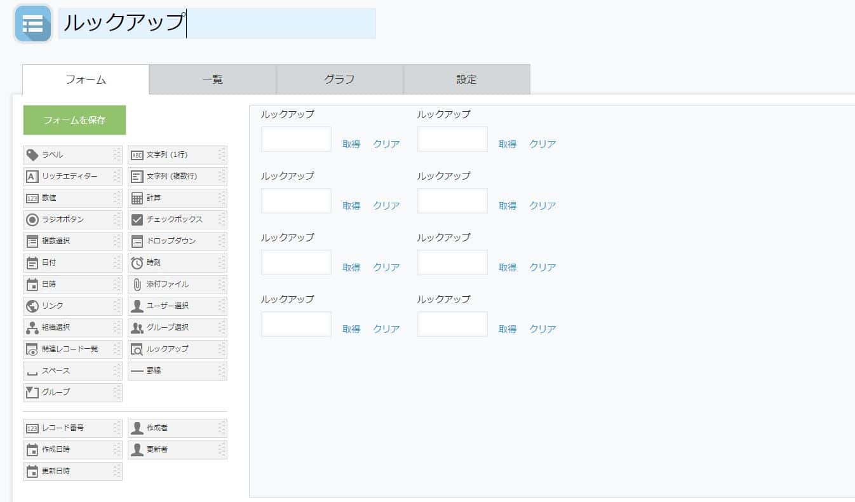The image size is (855, 502).
Task: Click the フォームを保存 button
Action: pyautogui.click(x=74, y=120)
